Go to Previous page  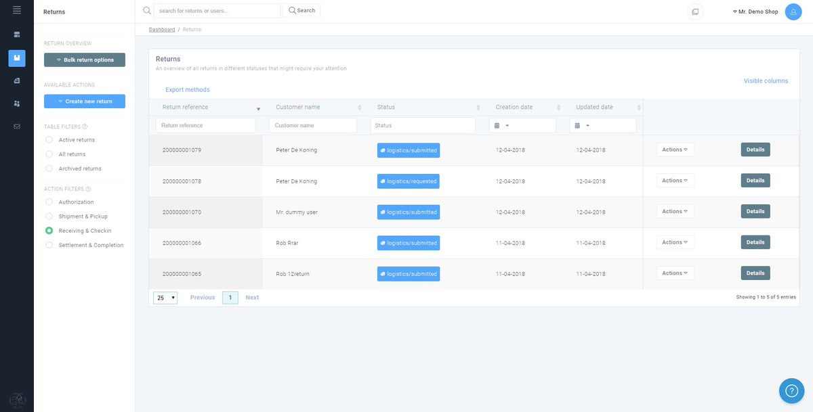(203, 298)
